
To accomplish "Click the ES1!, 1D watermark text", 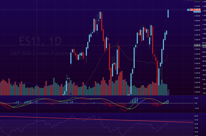I will (x=40, y=41).
